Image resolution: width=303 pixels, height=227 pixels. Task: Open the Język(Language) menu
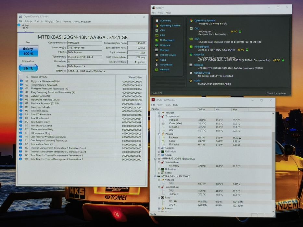tap(82, 22)
